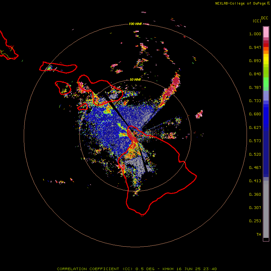Click the 0.680 legend value
The image size is (271, 271).
pyautogui.click(x=255, y=114)
